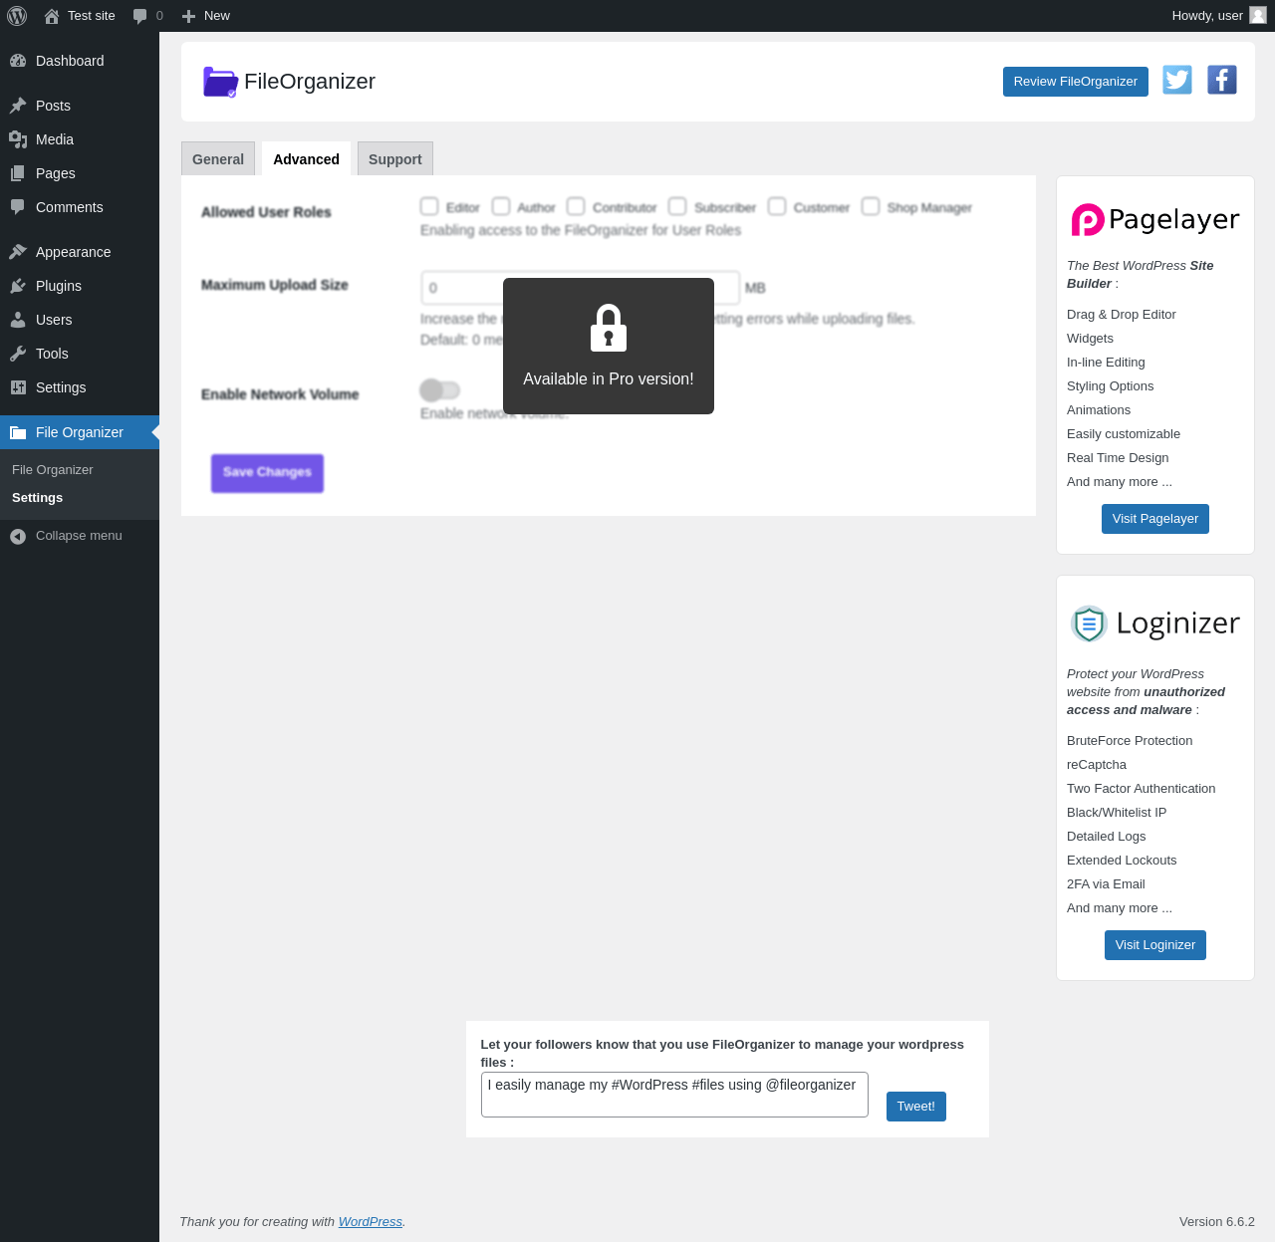Click 'Real Time Design' feature text
Screen dimensions: 1275x1242
(1118, 458)
